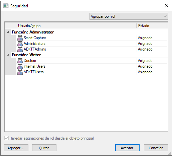This screenshot has height=156, width=172.
Task: Click the AD\TFUsers group icon
Action: coord(20,72)
